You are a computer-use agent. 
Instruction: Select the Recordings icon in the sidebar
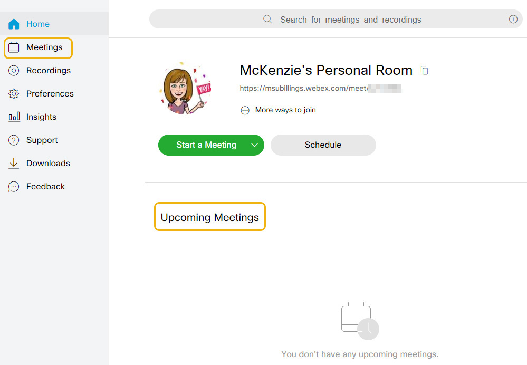(x=13, y=70)
